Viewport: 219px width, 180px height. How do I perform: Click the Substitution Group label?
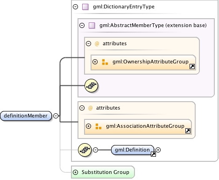(x=106, y=172)
